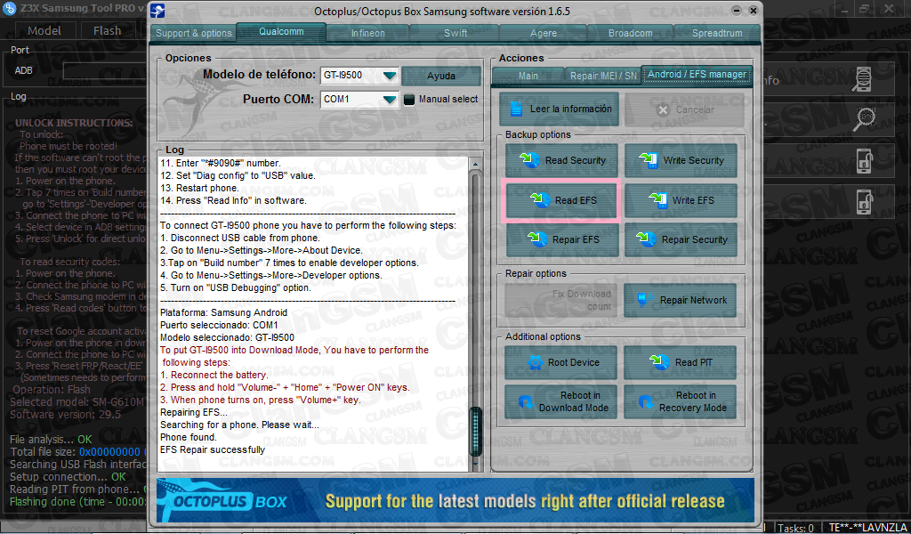Click Reboot in Download Mode
This screenshot has width=911, height=534.
(x=562, y=401)
